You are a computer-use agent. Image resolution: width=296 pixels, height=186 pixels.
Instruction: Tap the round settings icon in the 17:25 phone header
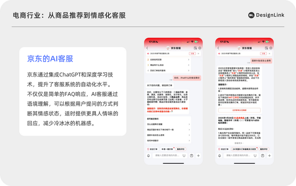coord(199,48)
